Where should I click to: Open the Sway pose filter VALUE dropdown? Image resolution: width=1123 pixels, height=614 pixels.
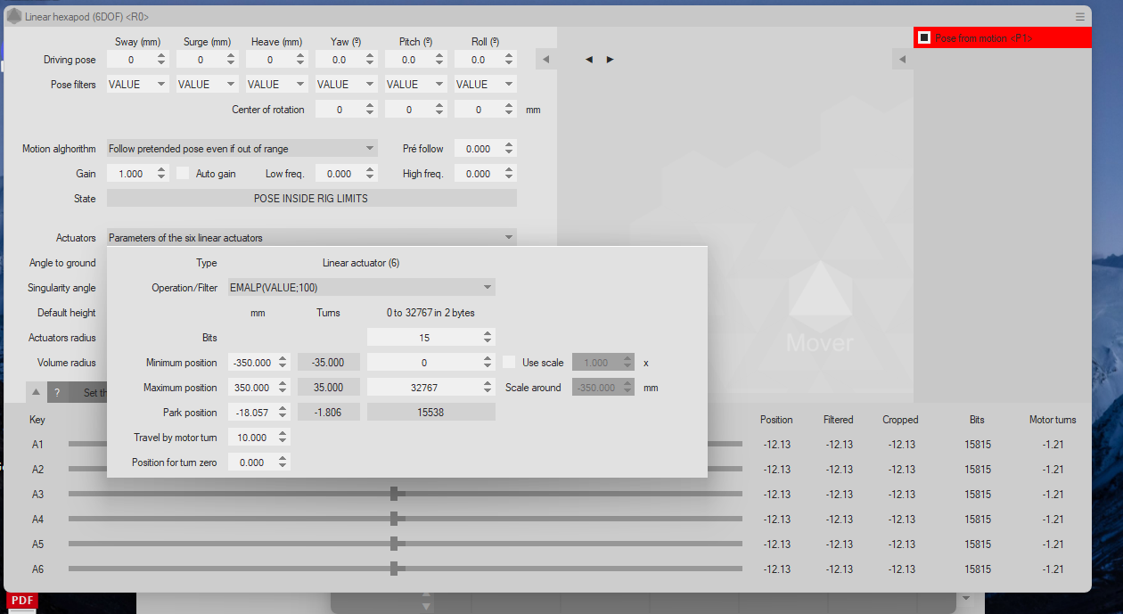pos(137,85)
